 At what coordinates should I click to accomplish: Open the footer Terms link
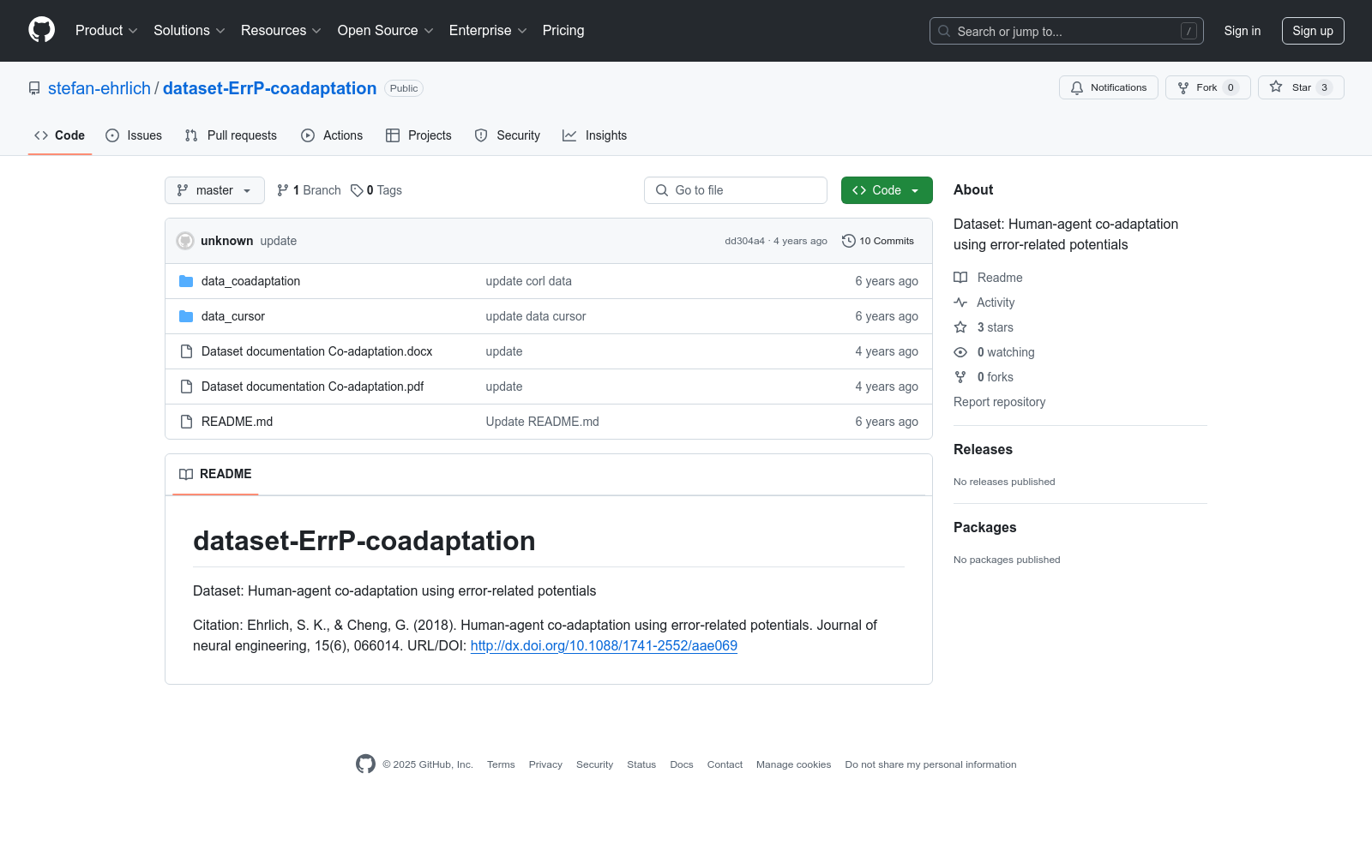pyautogui.click(x=501, y=764)
